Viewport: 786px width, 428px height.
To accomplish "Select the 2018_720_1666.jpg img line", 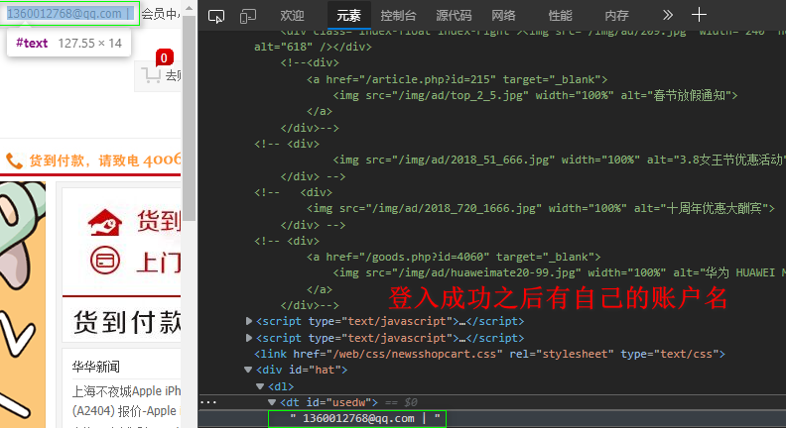I will 540,208.
